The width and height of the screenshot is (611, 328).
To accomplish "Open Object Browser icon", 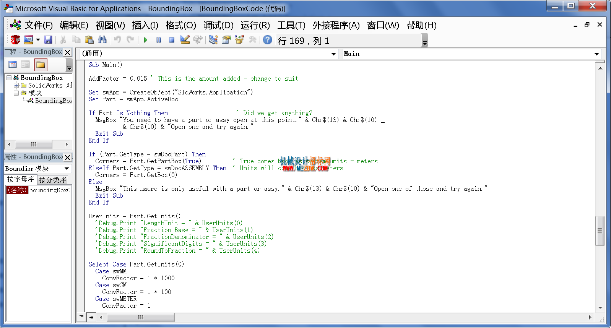I will (239, 40).
